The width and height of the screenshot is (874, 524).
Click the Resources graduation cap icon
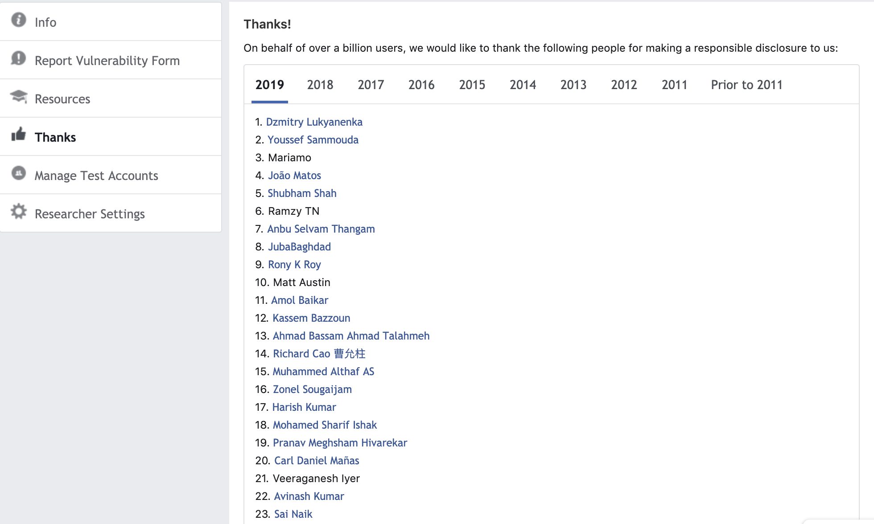point(19,97)
